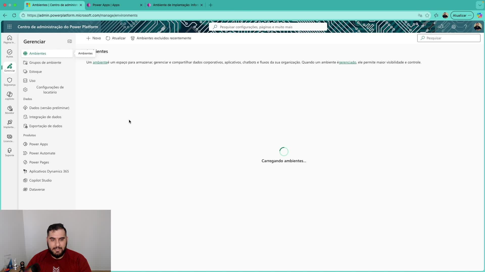Open the help question mark

click(x=466, y=26)
